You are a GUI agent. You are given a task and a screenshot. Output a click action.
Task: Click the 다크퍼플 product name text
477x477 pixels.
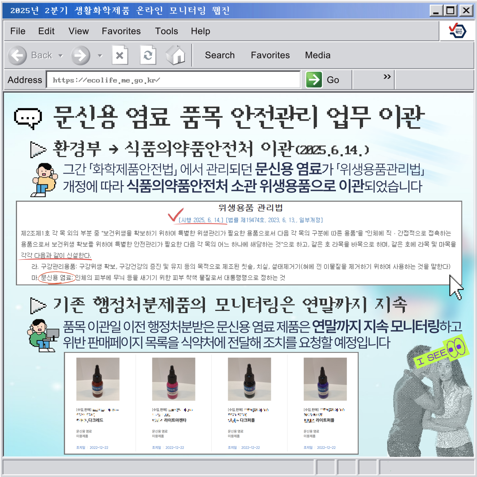247,420
